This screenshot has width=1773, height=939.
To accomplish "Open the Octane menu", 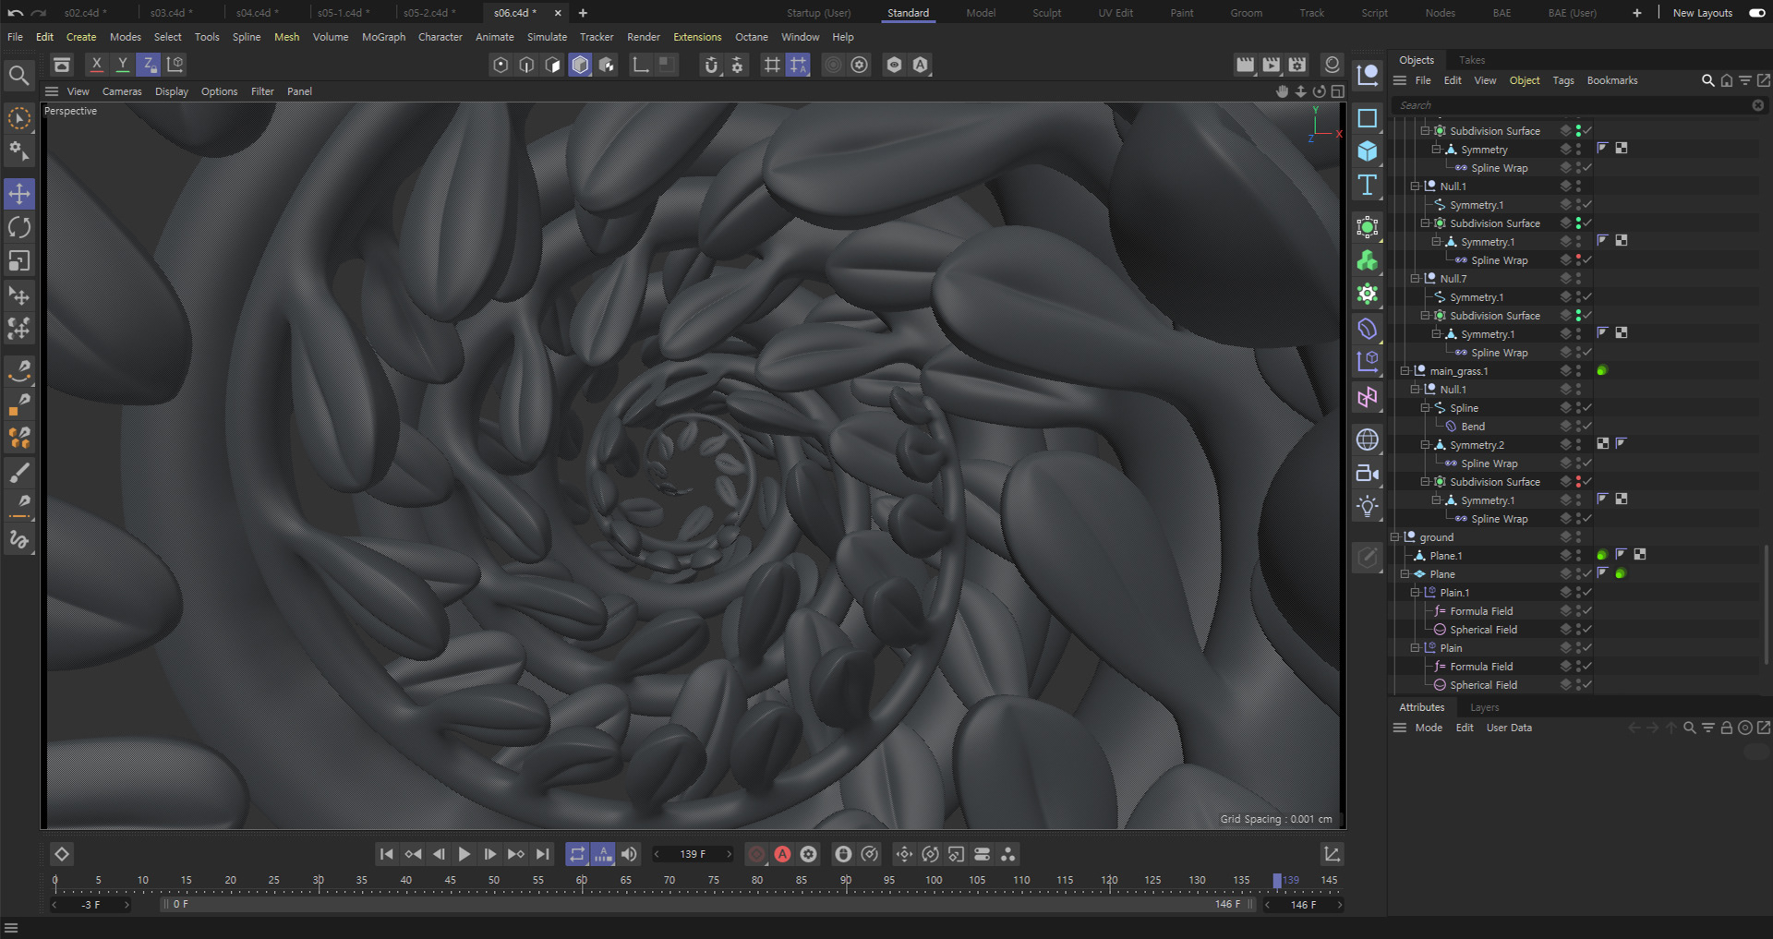I will pos(751,37).
